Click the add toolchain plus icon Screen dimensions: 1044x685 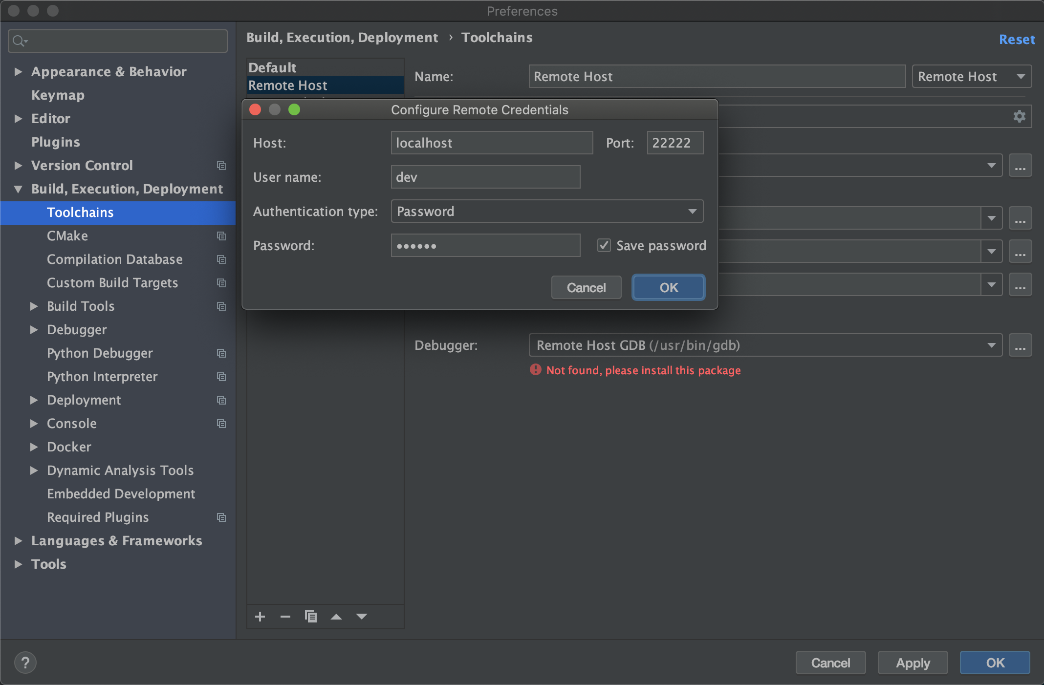pyautogui.click(x=260, y=617)
